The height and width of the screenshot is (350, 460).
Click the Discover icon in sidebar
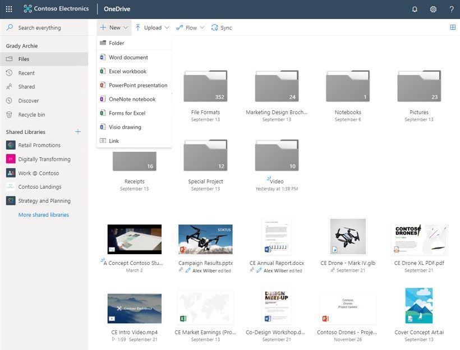9,100
